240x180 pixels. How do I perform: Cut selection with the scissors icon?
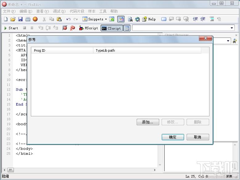click(44, 19)
